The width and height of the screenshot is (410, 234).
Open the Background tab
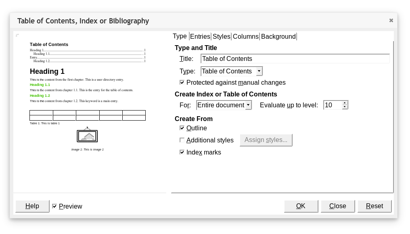click(278, 36)
